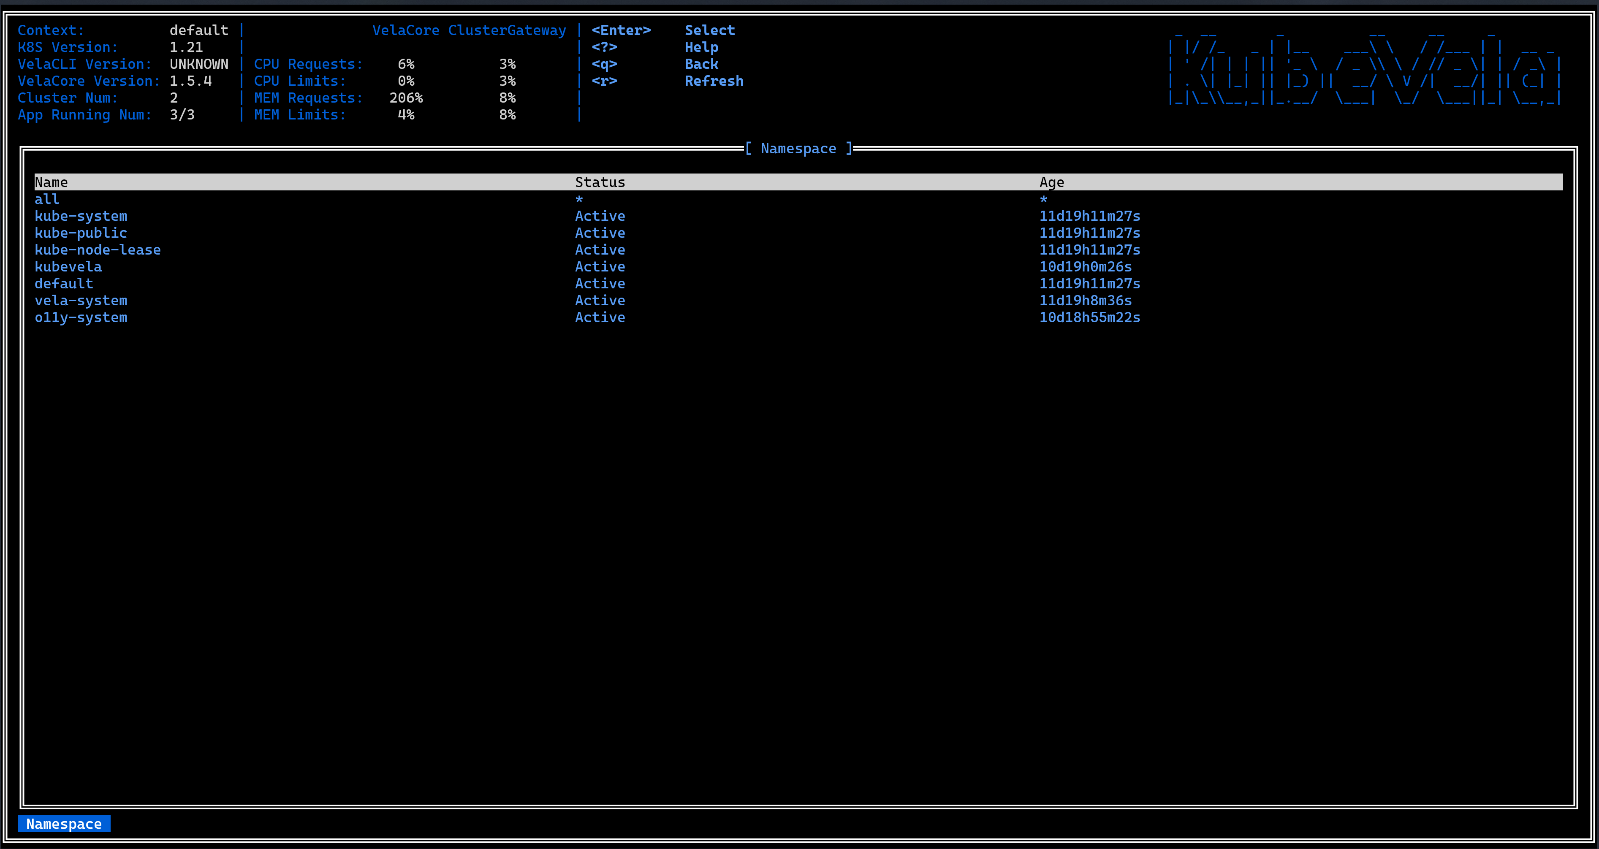Select the default namespace row

(798, 284)
